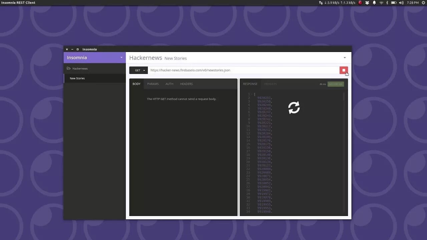Click the URL input field
This screenshot has height=240, width=427.
tap(244, 70)
